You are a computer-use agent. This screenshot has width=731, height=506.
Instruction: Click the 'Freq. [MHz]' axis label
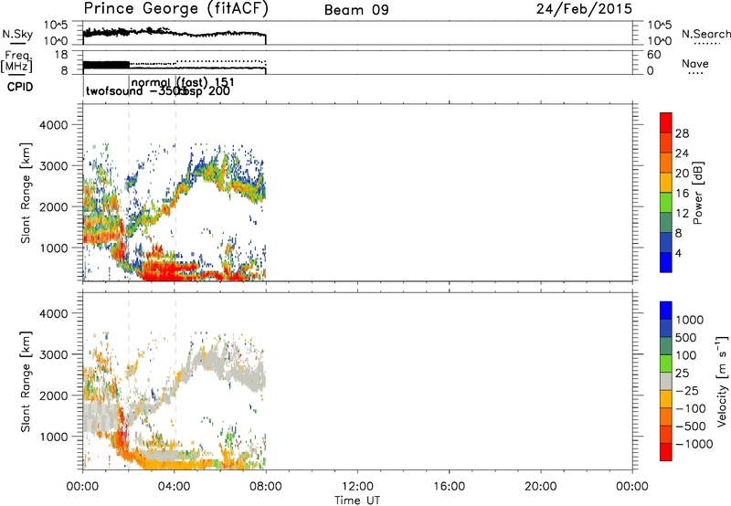pyautogui.click(x=16, y=62)
